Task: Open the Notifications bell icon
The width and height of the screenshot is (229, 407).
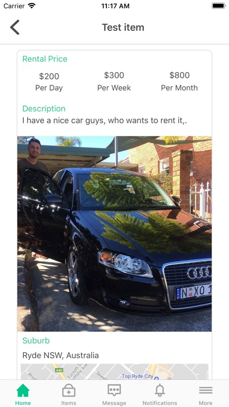Action: tap(160, 390)
